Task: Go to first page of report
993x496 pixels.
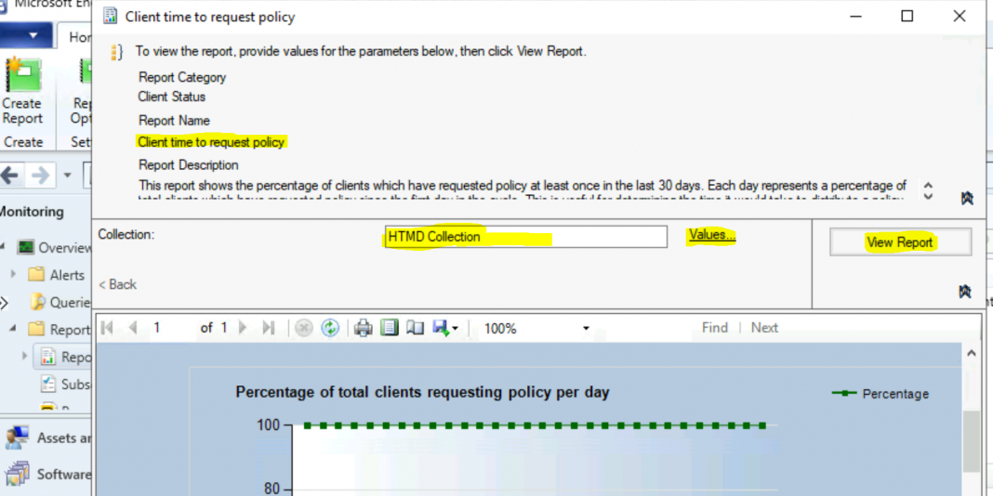Action: tap(108, 328)
